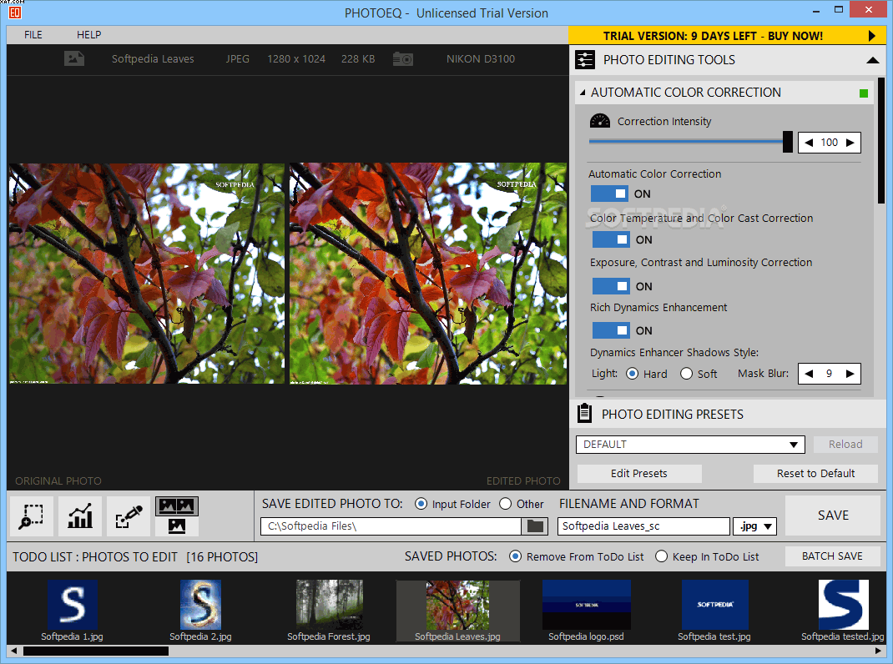Increase Mask Blur value with right arrow
Image resolution: width=893 pixels, height=664 pixels.
850,374
